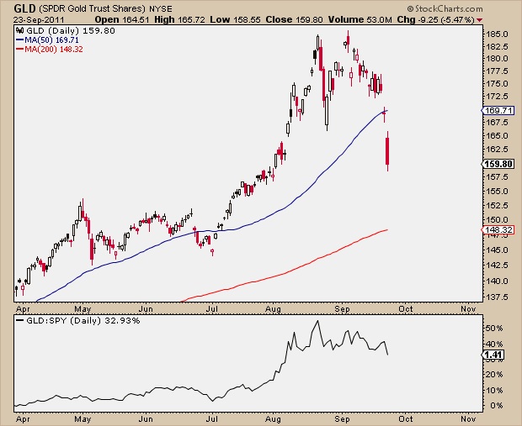Click the 159.80 last price tag on the axis
Image resolution: width=522 pixels, height=426 pixels.
(x=498, y=164)
